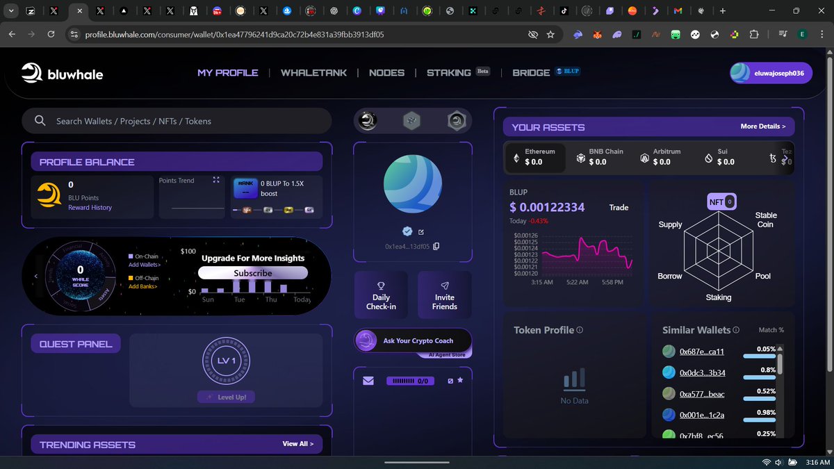Select the BNB Chain asset tab
834x469 pixels.
tap(599, 157)
